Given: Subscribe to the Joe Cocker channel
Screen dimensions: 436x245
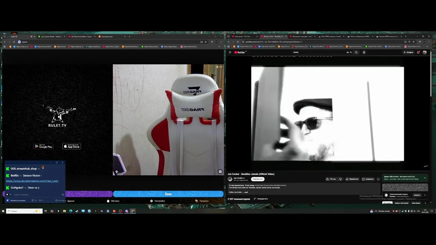Looking at the screenshot, I should tap(258, 179).
